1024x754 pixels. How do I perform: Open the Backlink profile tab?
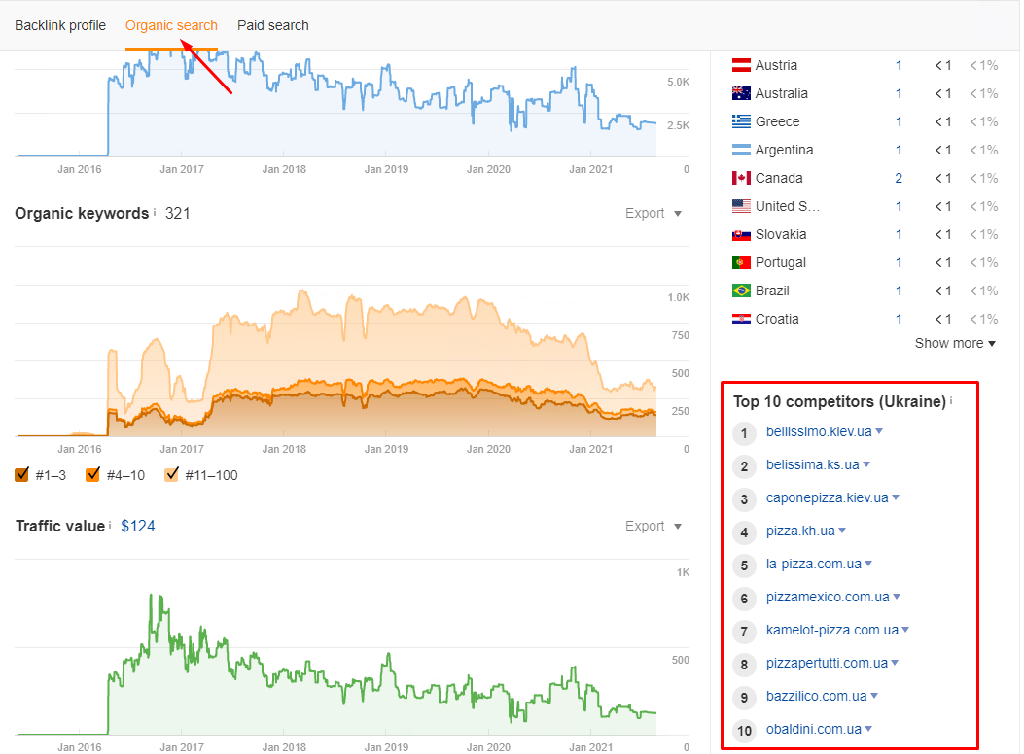coord(60,25)
